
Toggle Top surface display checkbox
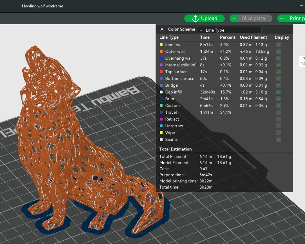(x=279, y=72)
